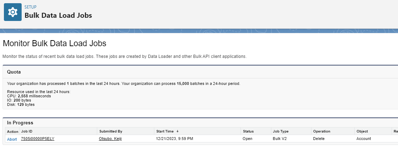398x146 pixels.
Task: Click the Quota section header
Action: point(14,72)
